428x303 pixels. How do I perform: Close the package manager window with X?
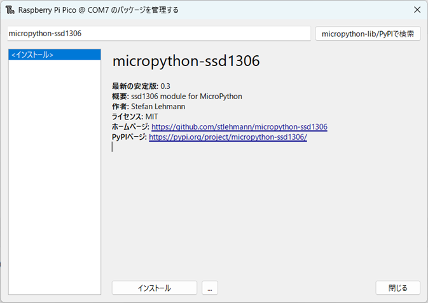(x=417, y=10)
